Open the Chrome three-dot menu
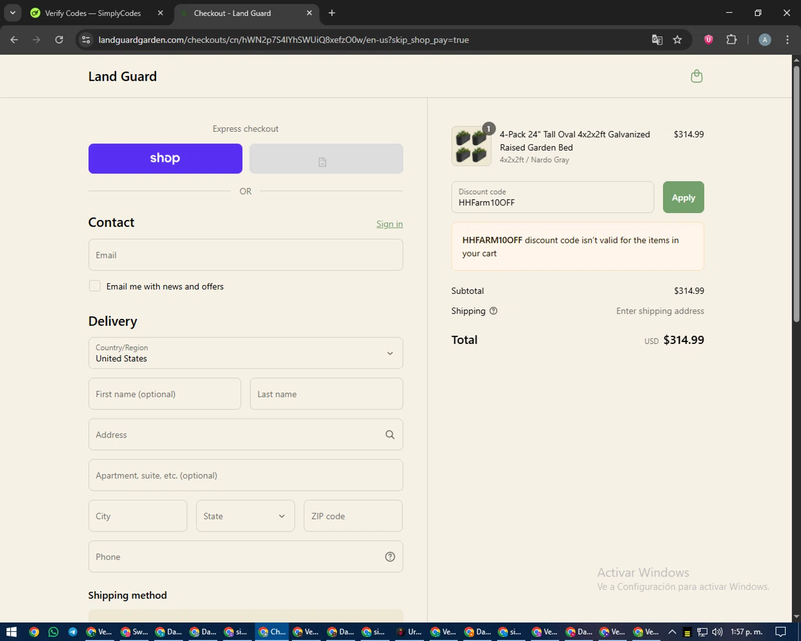The image size is (801, 641). click(787, 40)
